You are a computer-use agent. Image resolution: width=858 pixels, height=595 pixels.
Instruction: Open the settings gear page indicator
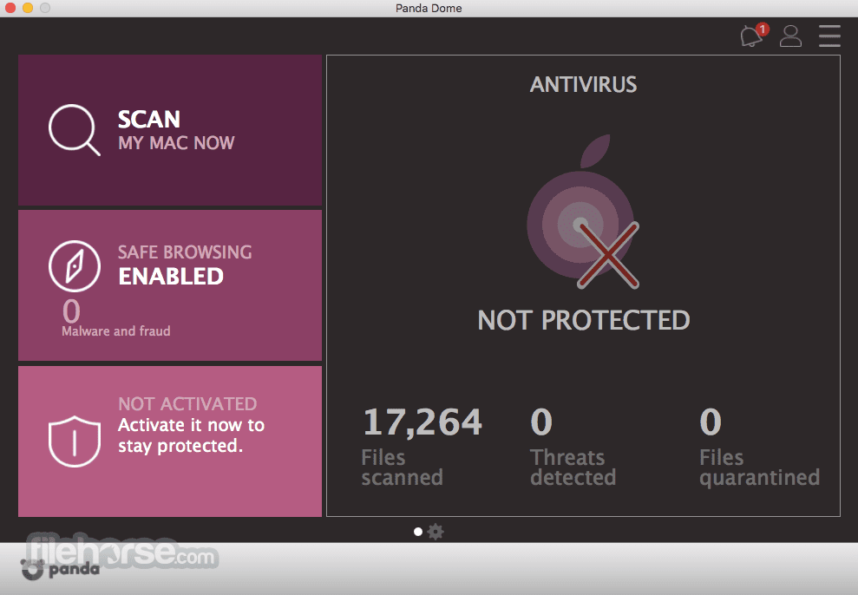(x=436, y=532)
